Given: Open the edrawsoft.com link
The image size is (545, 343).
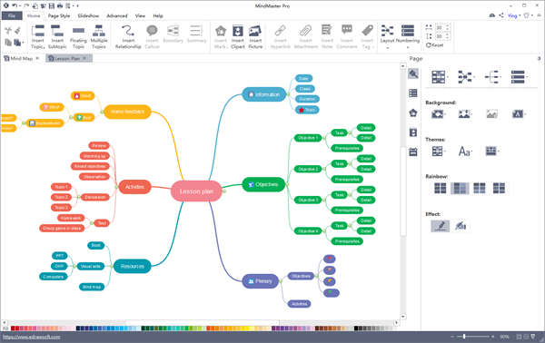Looking at the screenshot, I should click(x=31, y=337).
